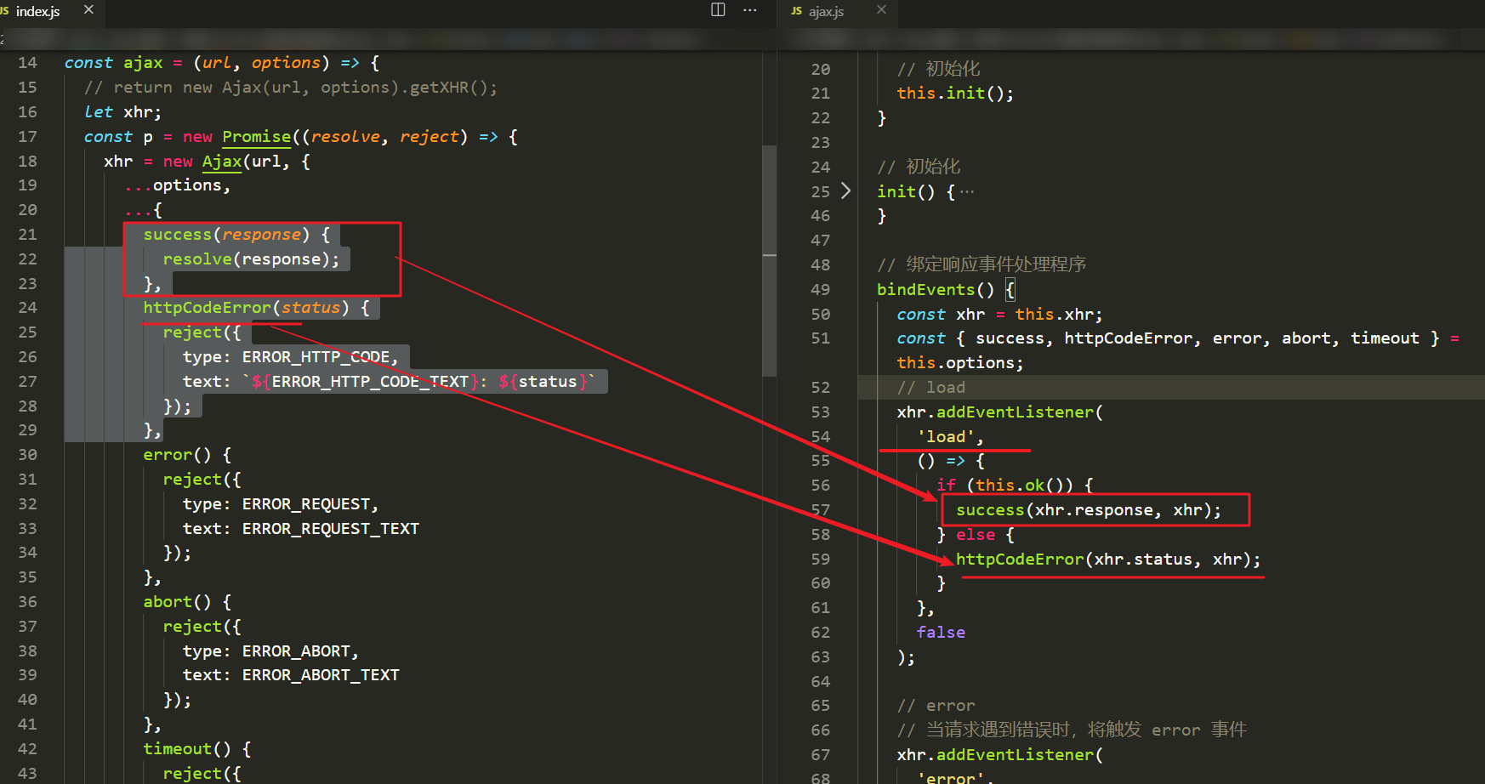Click 'httpCodeError(status)' method in index.js
The width and height of the screenshot is (1485, 784).
(x=247, y=308)
